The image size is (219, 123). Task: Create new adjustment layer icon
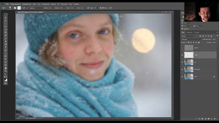205,119
